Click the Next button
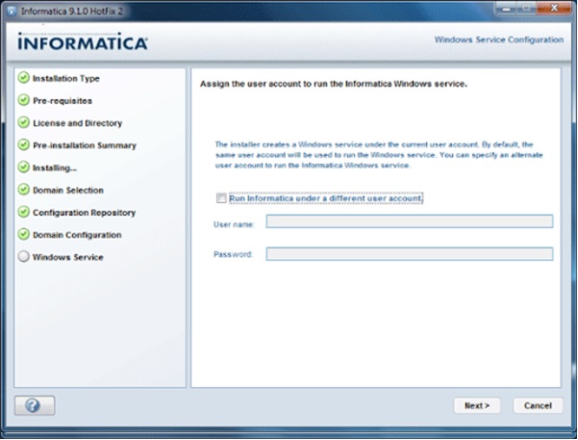The image size is (578, 440). tap(477, 405)
